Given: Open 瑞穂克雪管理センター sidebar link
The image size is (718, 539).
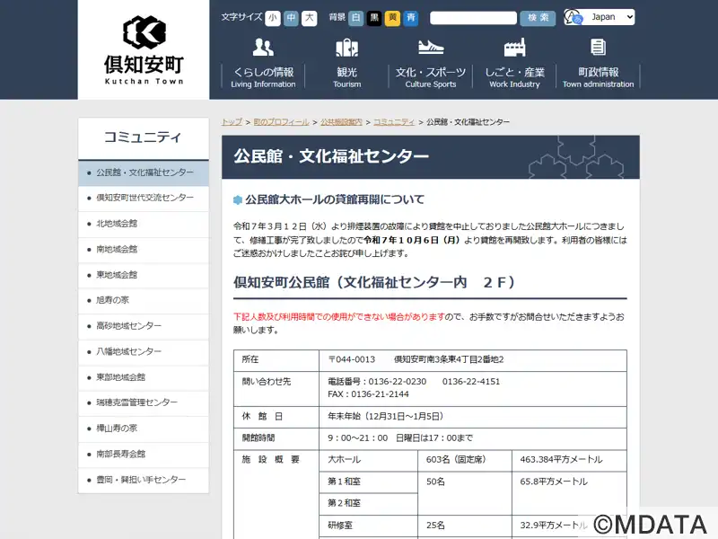Looking at the screenshot, I should click(x=144, y=402).
